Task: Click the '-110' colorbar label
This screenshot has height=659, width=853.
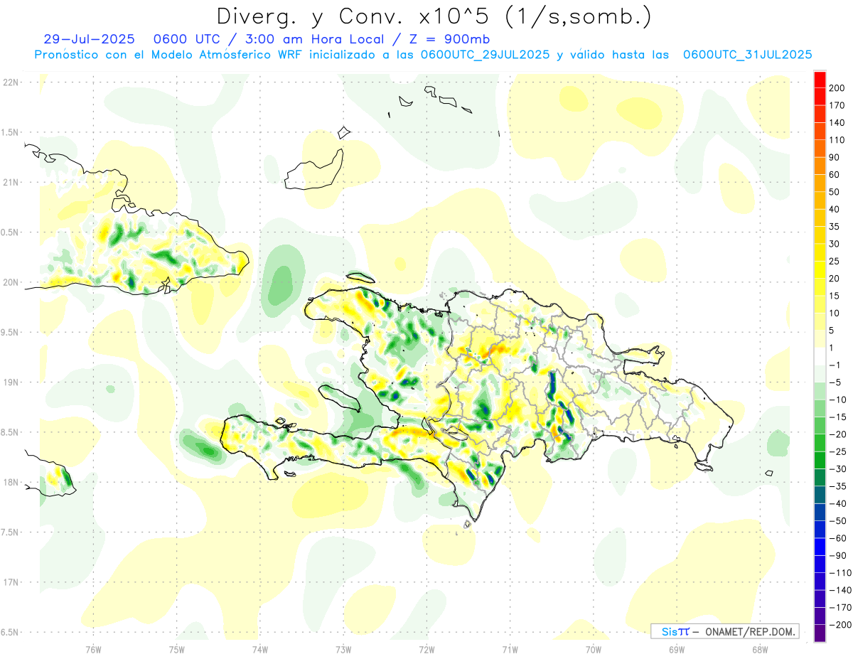Action: (839, 573)
